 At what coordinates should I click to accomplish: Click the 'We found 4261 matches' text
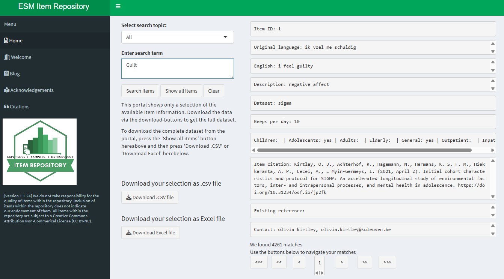tap(276, 244)
